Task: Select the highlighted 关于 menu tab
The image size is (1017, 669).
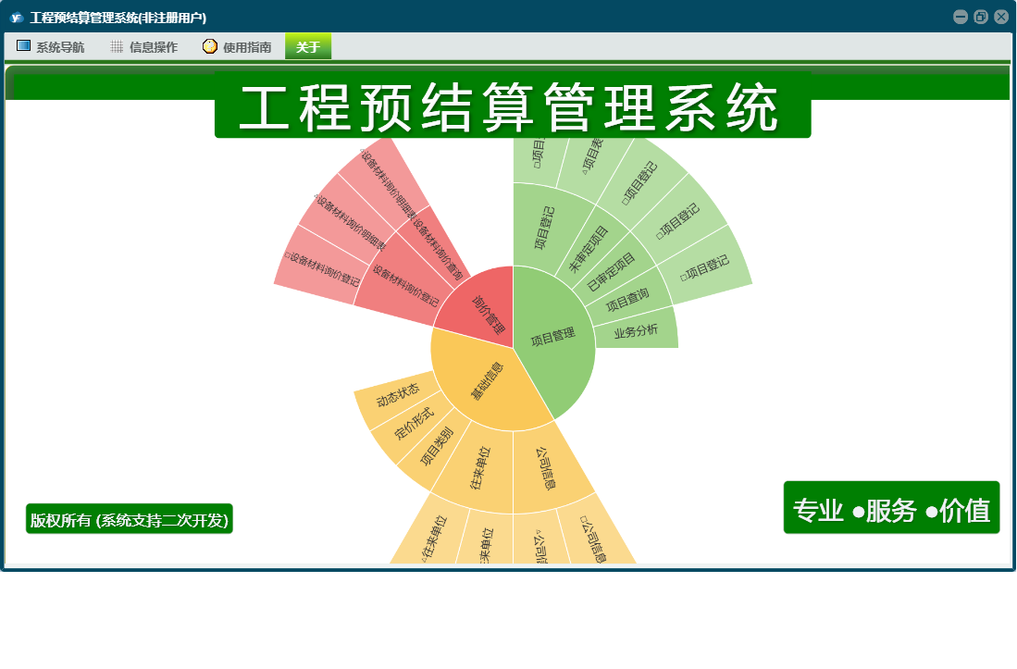Action: 308,46
